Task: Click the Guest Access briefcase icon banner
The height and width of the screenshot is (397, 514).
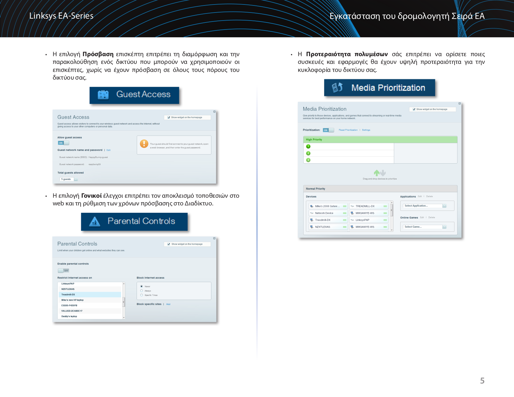Action: coord(134,95)
